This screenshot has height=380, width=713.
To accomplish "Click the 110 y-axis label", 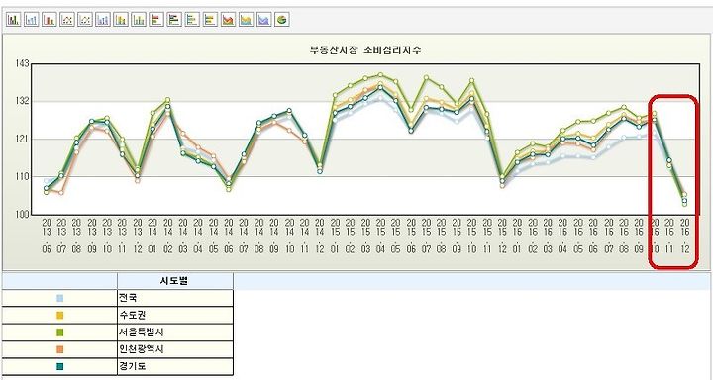I will pyautogui.click(x=22, y=176).
